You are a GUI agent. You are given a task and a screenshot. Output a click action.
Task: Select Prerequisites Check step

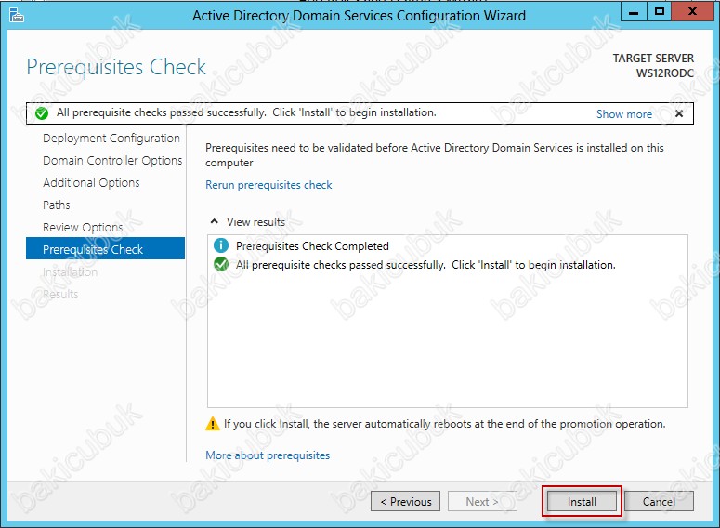coord(105,248)
